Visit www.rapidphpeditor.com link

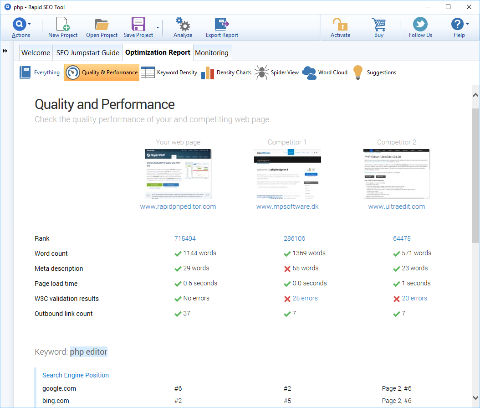click(178, 206)
